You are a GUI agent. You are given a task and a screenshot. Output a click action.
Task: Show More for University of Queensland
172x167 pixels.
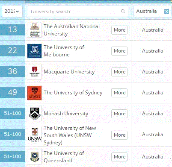(119, 157)
